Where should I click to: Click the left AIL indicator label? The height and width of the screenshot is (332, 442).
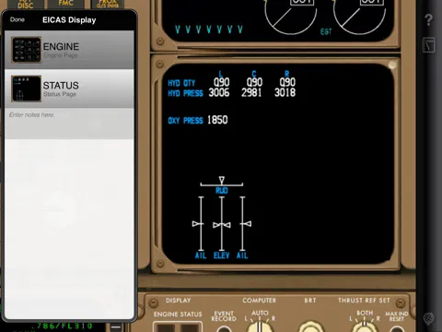[201, 255]
